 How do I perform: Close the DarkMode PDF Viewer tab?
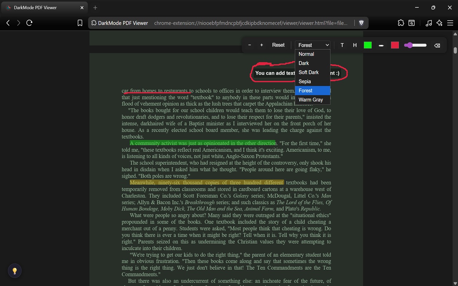click(x=82, y=8)
